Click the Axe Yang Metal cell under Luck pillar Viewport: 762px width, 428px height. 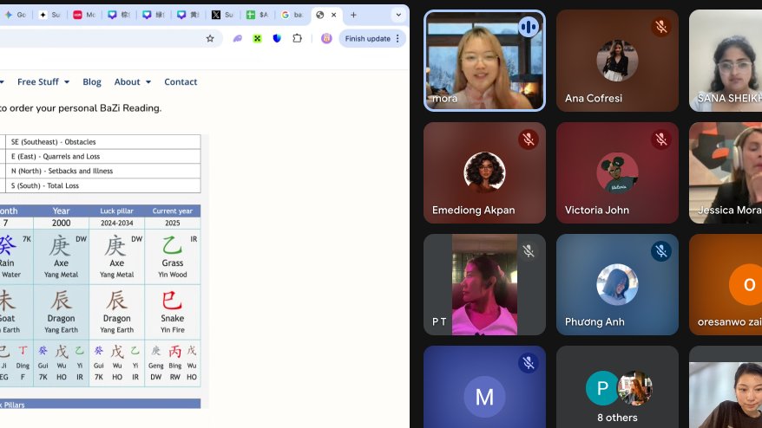click(116, 256)
